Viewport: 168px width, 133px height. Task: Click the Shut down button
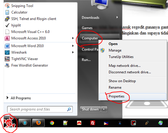tap(90, 109)
